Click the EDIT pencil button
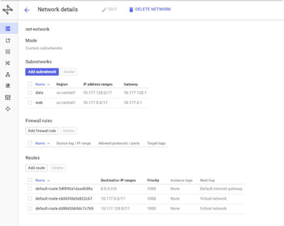The width and height of the screenshot is (284, 226). (x=109, y=10)
